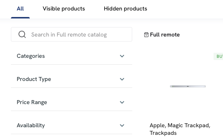Expand the Product Type filter label

pos(34,79)
